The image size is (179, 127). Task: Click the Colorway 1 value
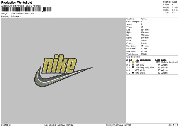point(16,16)
